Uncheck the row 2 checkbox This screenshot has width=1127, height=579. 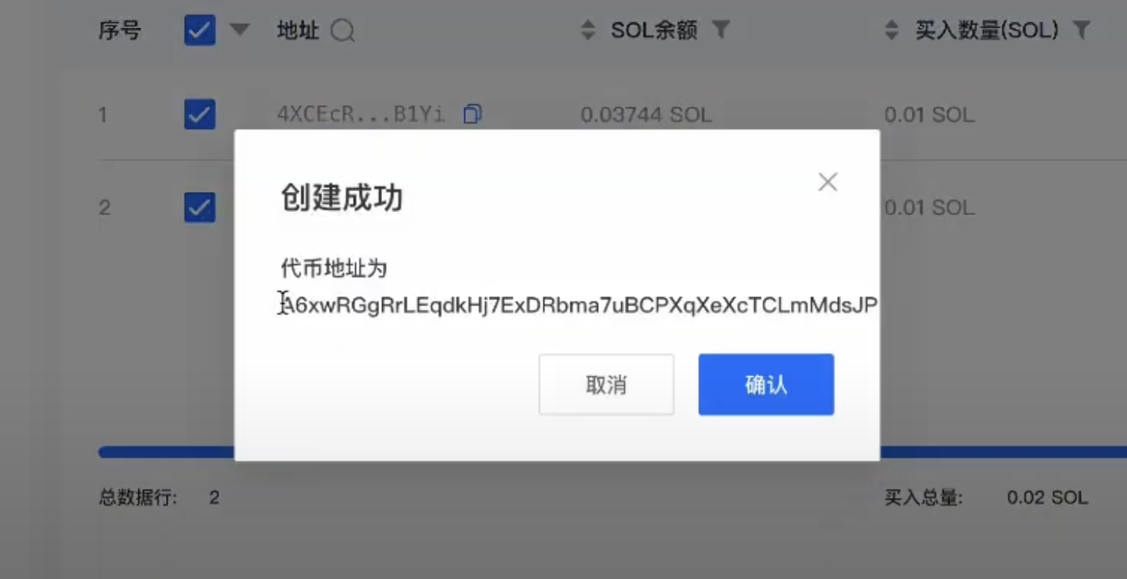point(200,207)
